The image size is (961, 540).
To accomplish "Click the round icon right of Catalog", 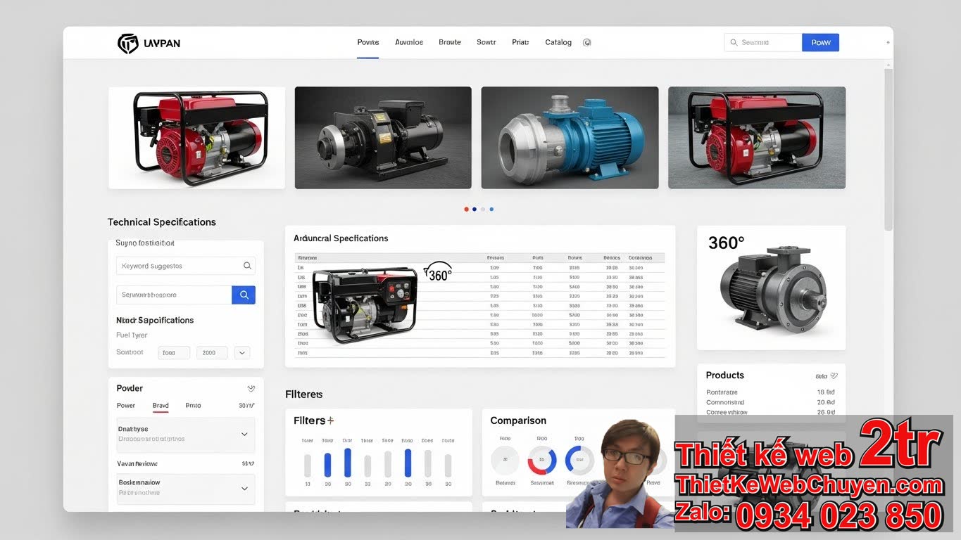I will pyautogui.click(x=587, y=42).
